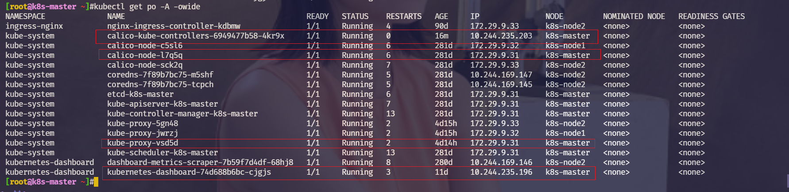Select pod name 'kube-proxy-jwrzj'

point(143,133)
